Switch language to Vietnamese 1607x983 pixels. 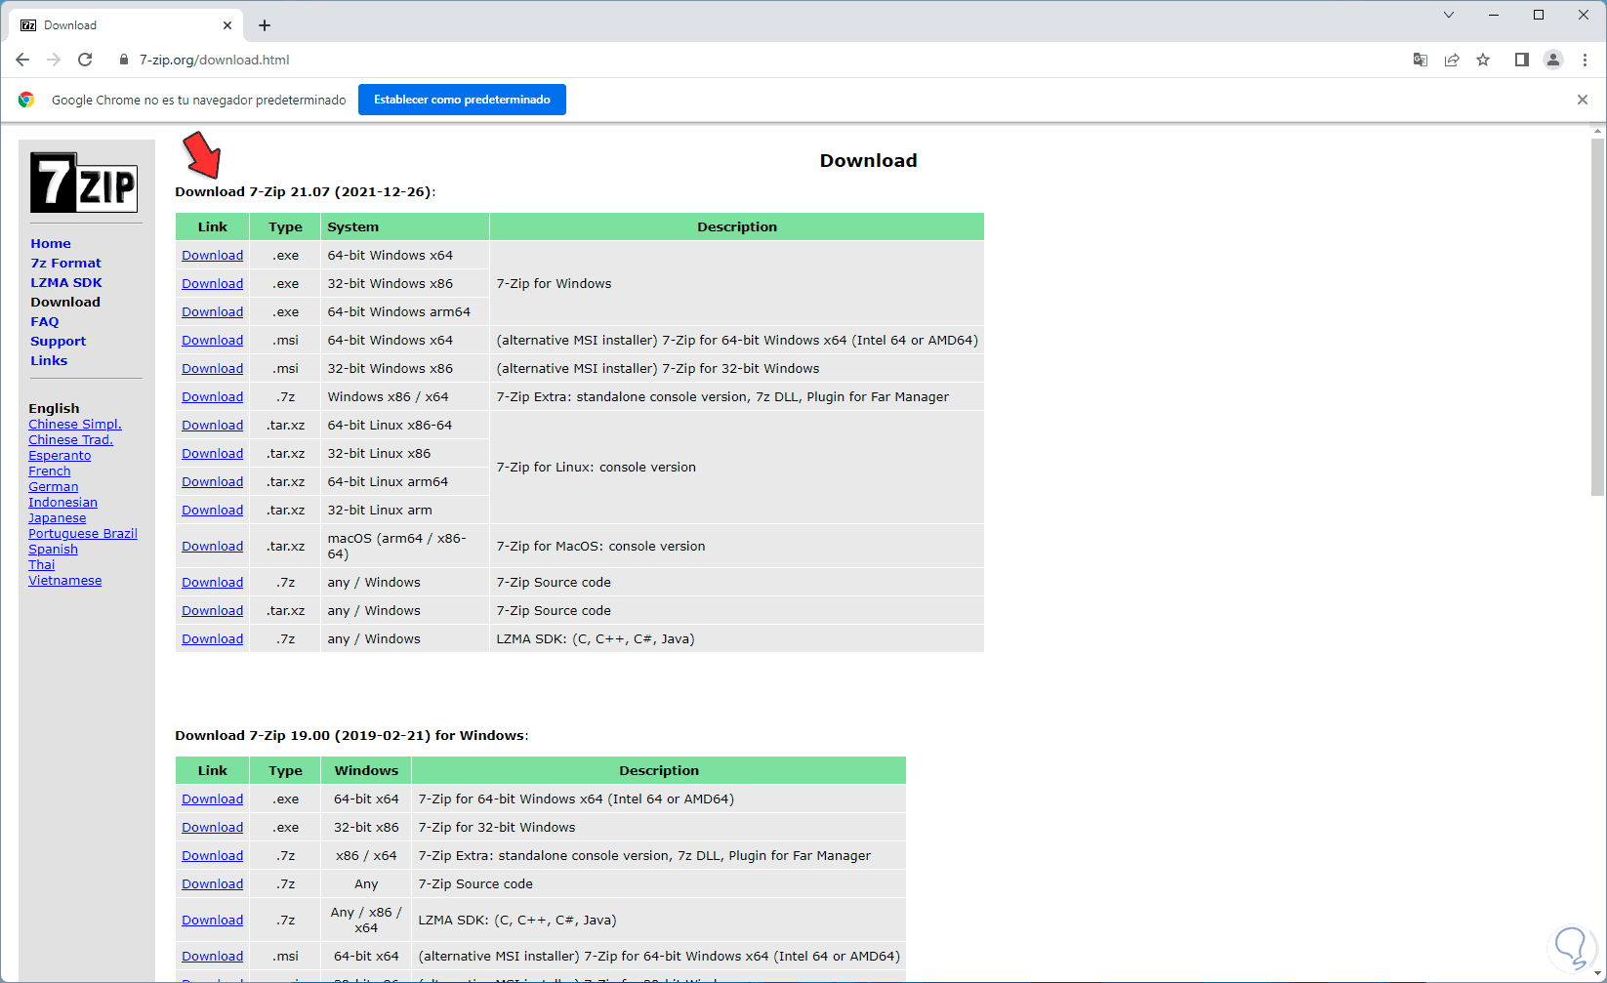coord(64,581)
